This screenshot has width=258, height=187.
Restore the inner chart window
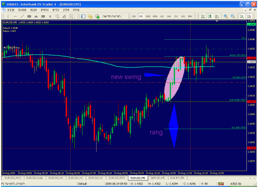250,10
